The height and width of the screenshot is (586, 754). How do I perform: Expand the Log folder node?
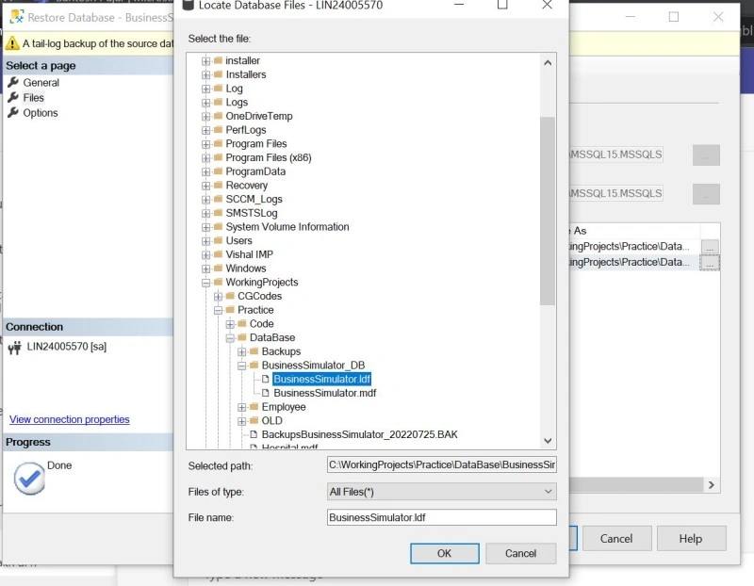[205, 89]
